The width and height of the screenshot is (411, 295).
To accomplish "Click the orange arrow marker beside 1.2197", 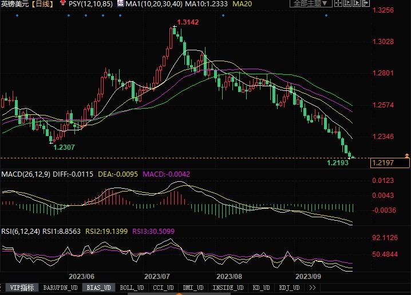I will [x=406, y=156].
